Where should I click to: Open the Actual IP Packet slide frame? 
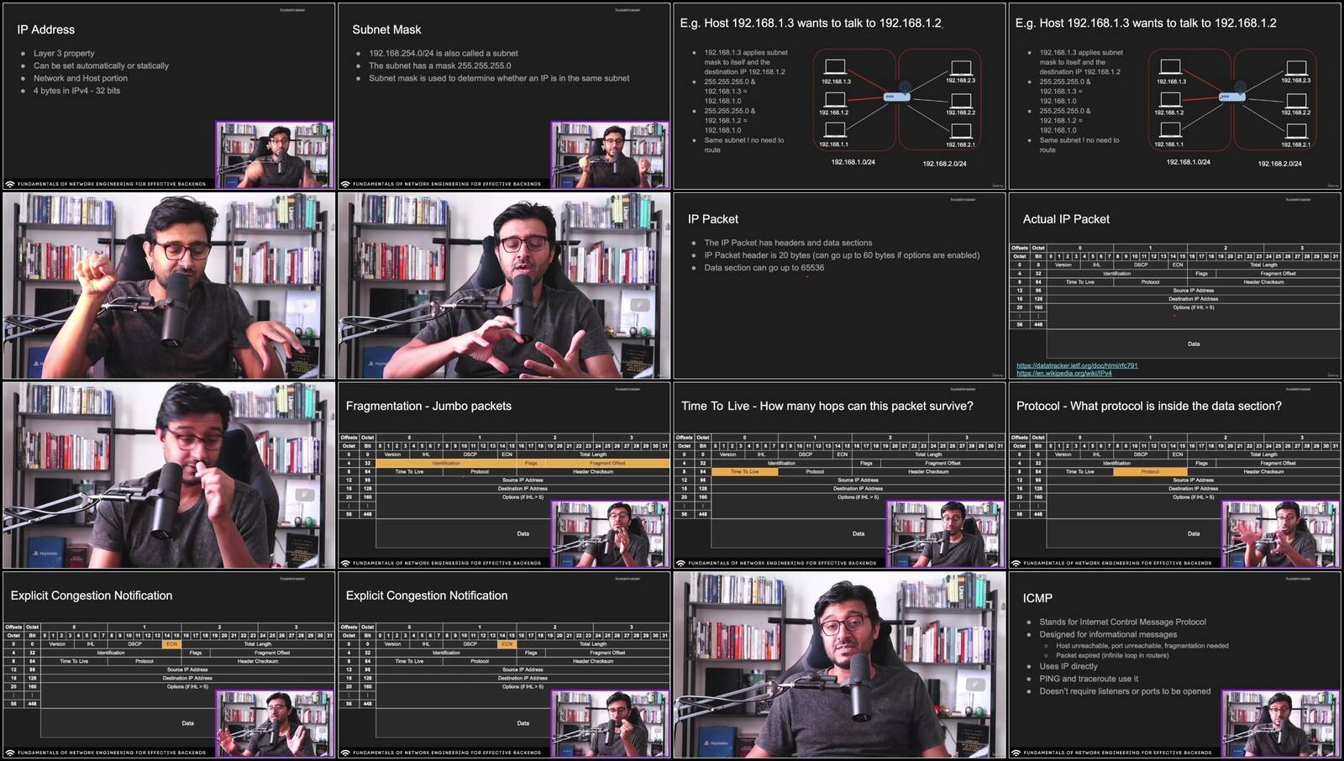coord(1174,286)
